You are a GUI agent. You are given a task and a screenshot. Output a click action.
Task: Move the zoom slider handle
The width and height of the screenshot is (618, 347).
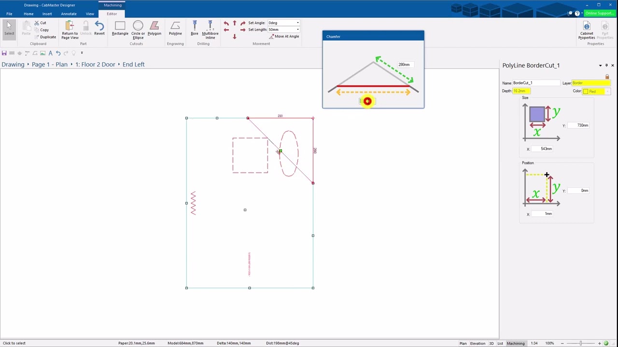pyautogui.click(x=581, y=343)
